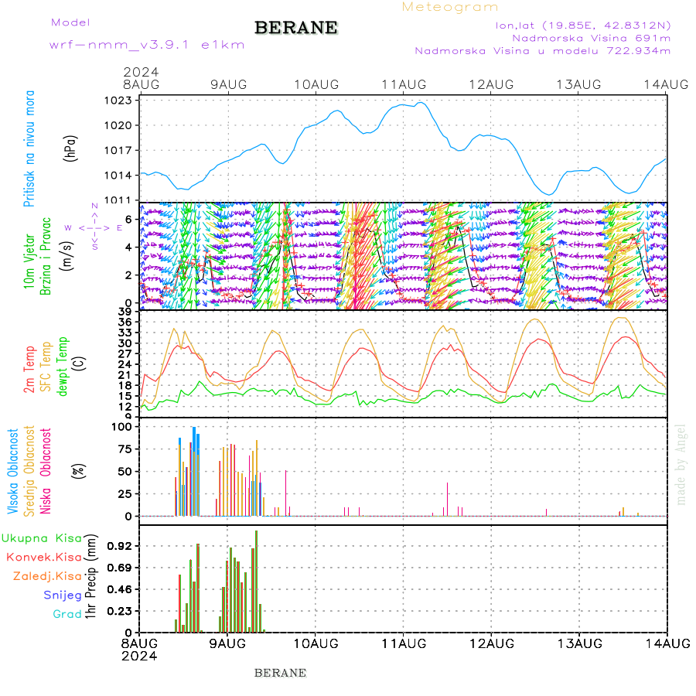Image resolution: width=696 pixels, height=696 pixels.
Task: Select the Nadmorska Visina 691m line
Action: 592,38
